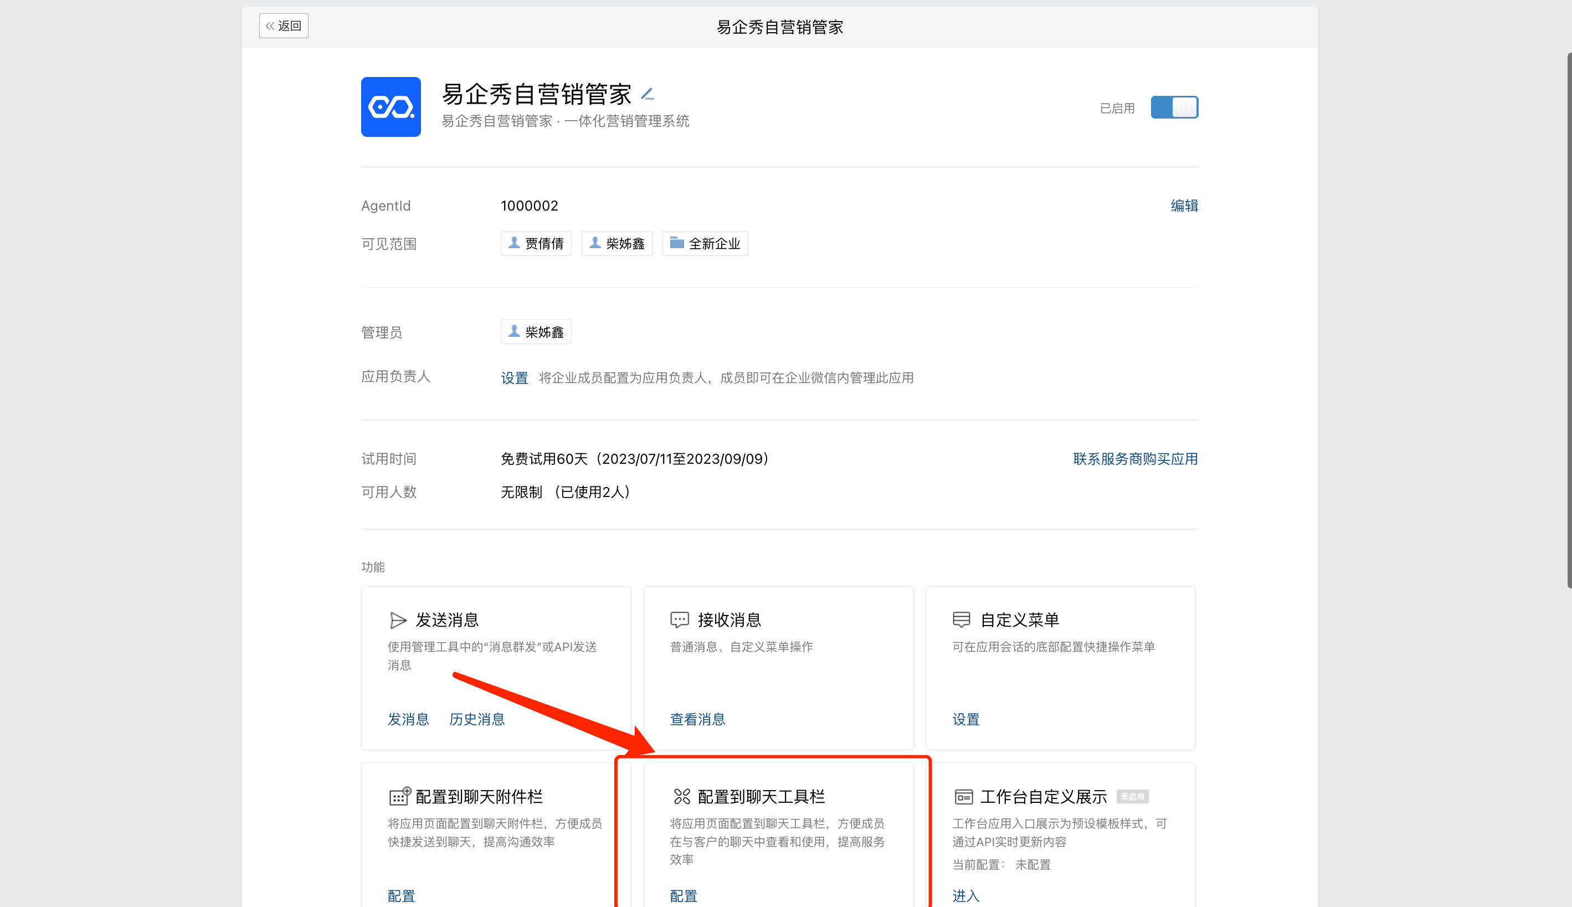Click the 配置到聊天附件栏 icon
Viewport: 1572px width, 907px height.
click(x=400, y=796)
